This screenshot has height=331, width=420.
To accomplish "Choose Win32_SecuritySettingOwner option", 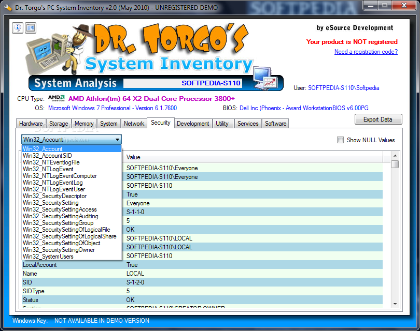I will point(72,249).
